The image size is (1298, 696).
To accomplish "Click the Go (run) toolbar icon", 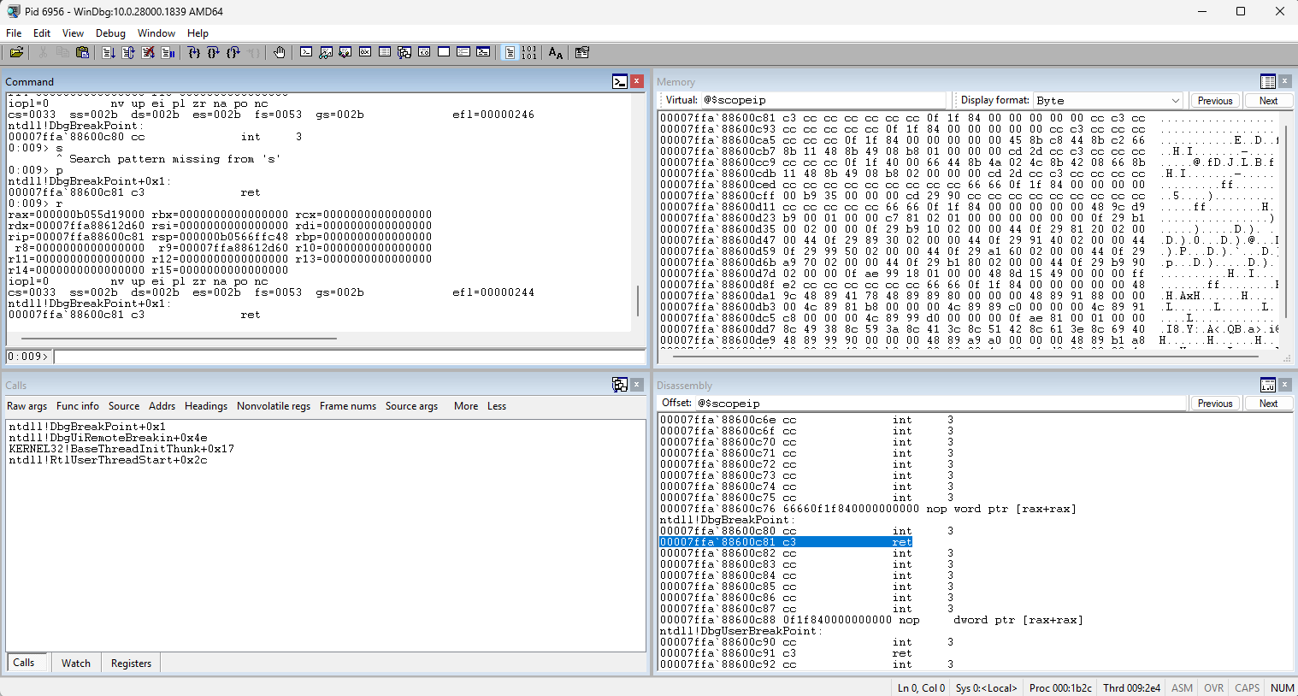I will point(108,52).
